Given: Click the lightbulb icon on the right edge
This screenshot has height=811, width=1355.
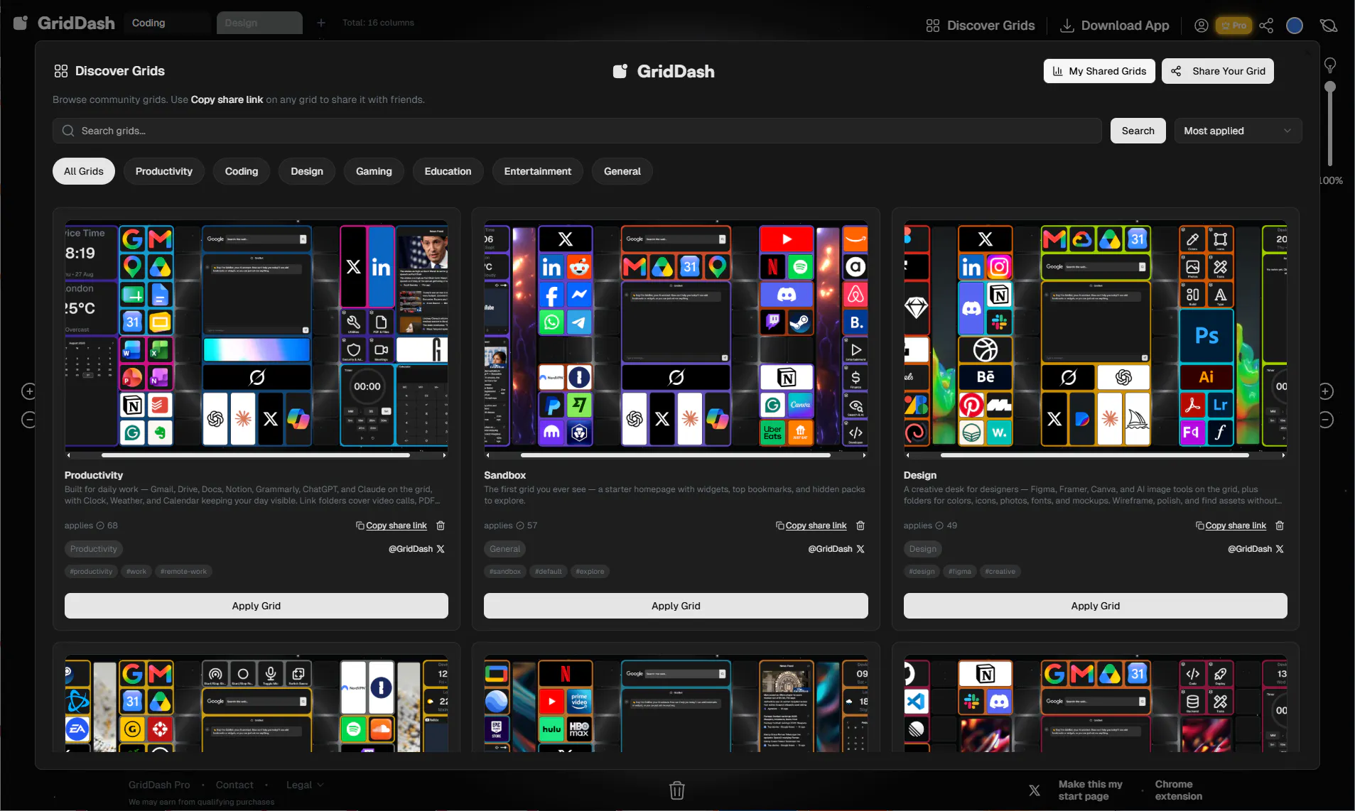Looking at the screenshot, I should click(1330, 65).
